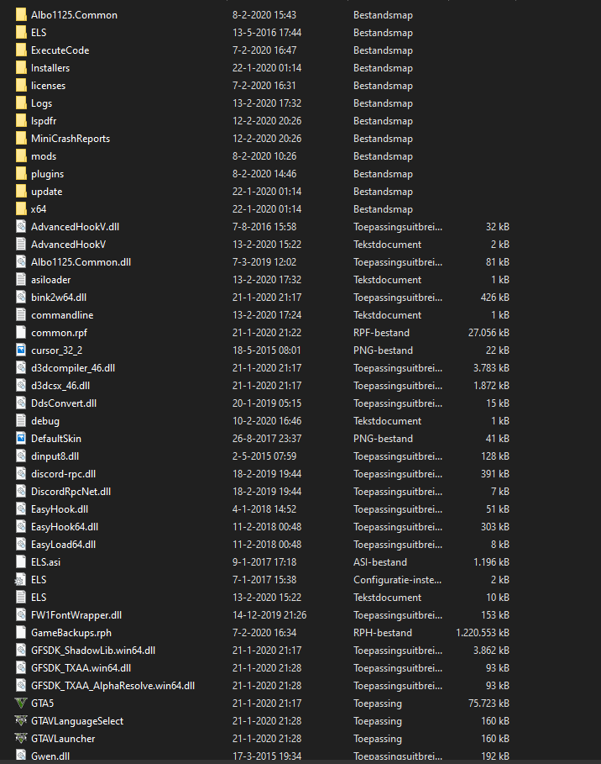Click the GTAVLanguageSelect application icon
Viewport: 601px width, 764px height.
(21, 720)
